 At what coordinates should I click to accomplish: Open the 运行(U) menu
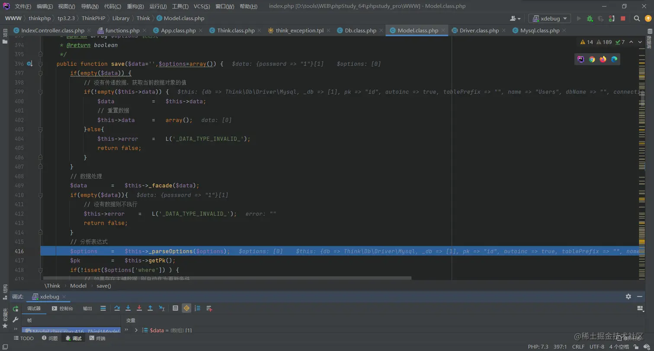pyautogui.click(x=158, y=6)
